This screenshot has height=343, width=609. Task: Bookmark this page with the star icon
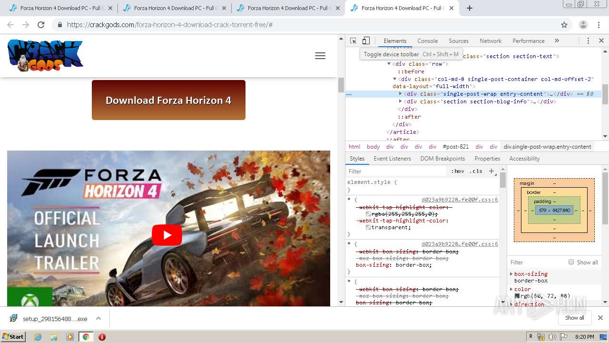pyautogui.click(x=564, y=25)
